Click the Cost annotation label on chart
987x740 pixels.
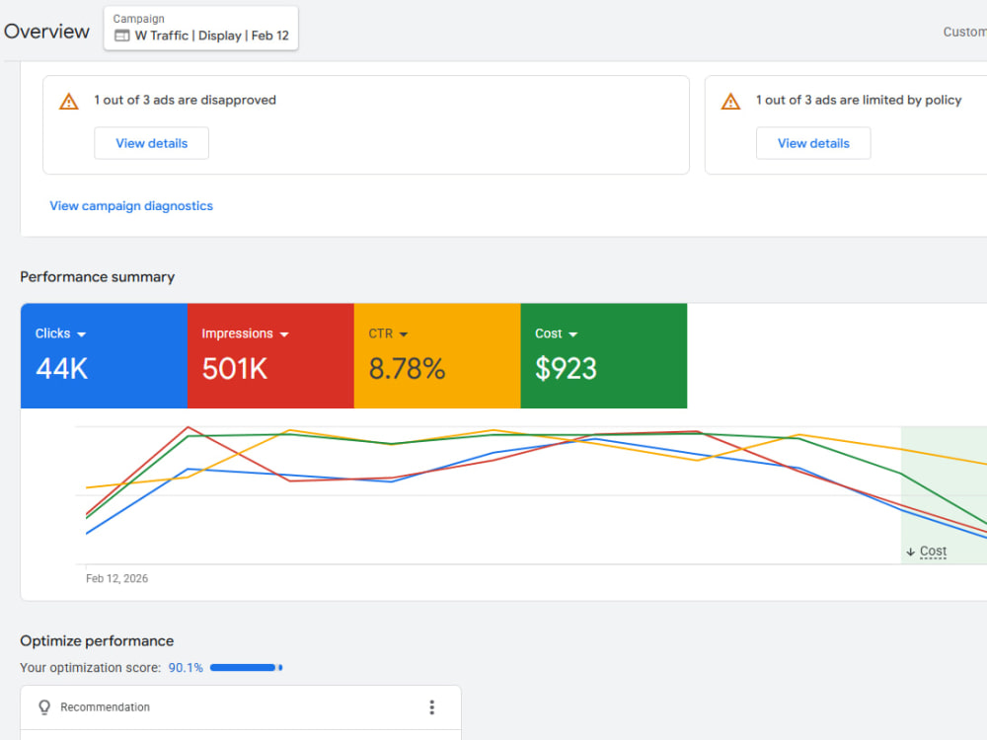pos(933,552)
